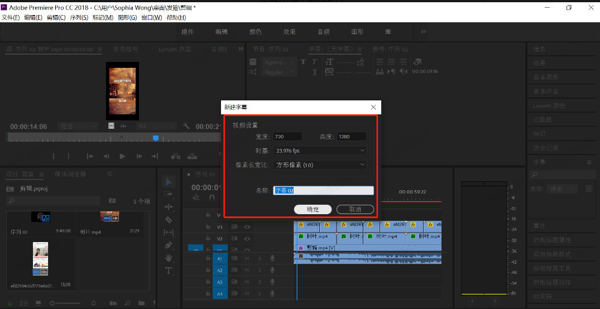Open the Agency font family dropdown
600x309 pixels.
tap(279, 62)
